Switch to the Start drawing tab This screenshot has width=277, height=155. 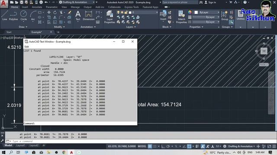[x=9, y=32]
